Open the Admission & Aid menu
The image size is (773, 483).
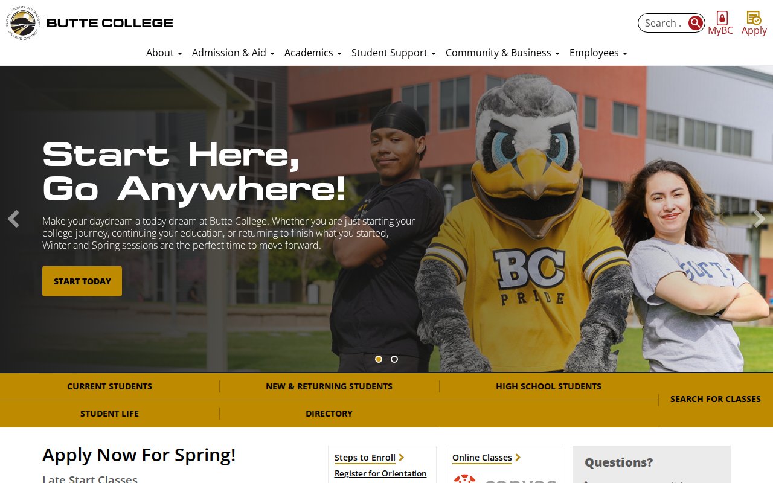[x=233, y=53]
